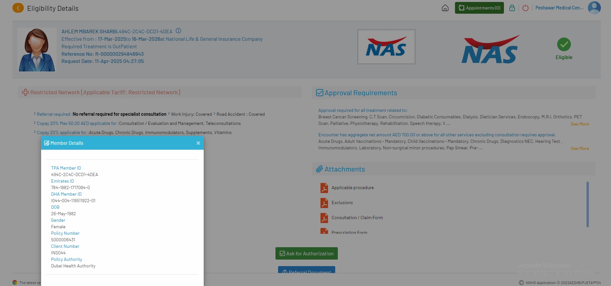This screenshot has width=611, height=286.
Task: Click the Attachments heading
Action: click(x=345, y=169)
